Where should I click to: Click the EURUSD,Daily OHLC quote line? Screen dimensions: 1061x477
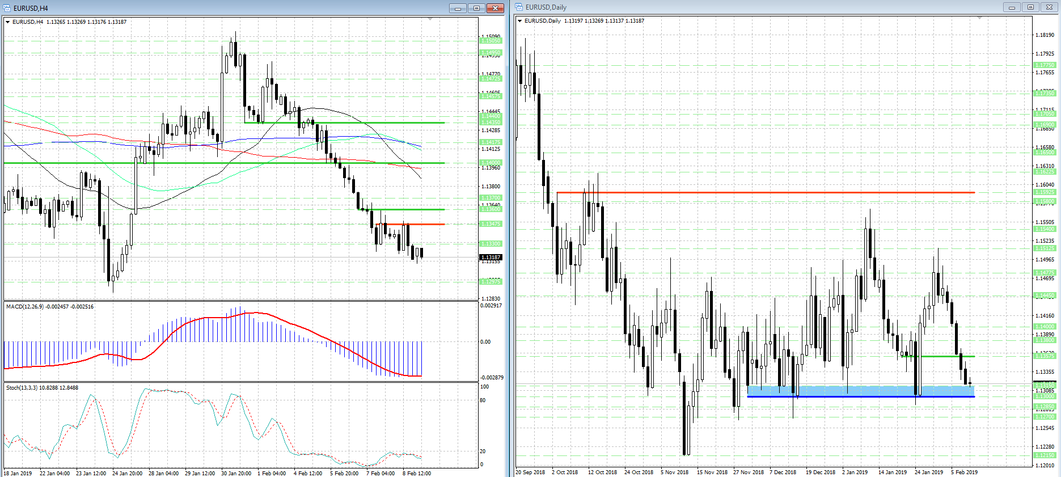(585, 21)
